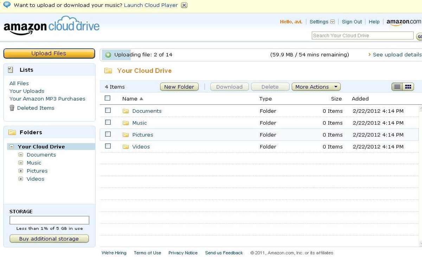
Task: Expand the Videos tree node
Action: click(x=21, y=179)
